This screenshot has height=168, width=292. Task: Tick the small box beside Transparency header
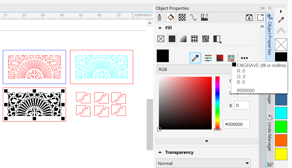tap(255, 152)
